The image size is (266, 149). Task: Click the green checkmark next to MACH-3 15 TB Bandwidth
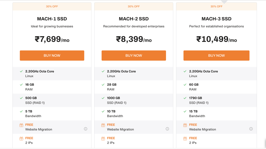pos(185,111)
